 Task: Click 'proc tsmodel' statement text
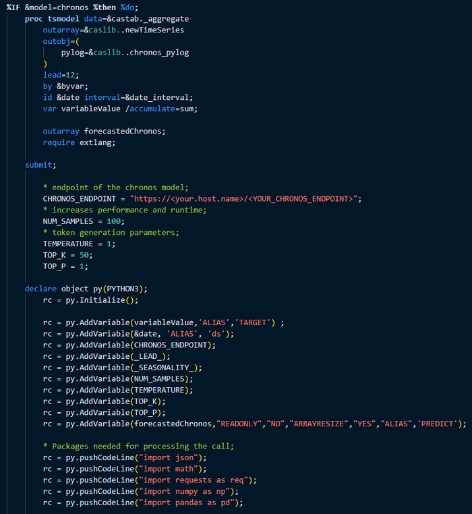(52, 19)
